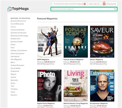Browse the Business & Economics category
Viewport: 122px width, 108px height.
[18, 21]
